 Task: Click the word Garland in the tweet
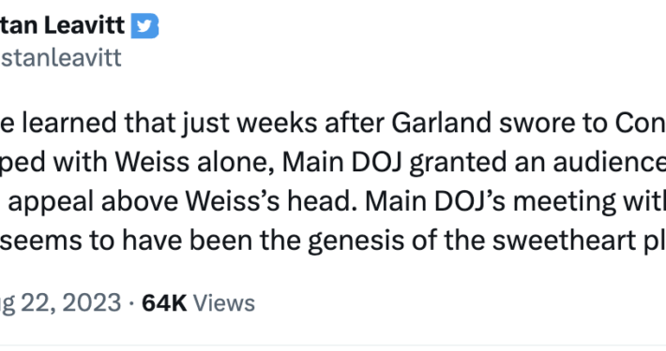click(441, 123)
